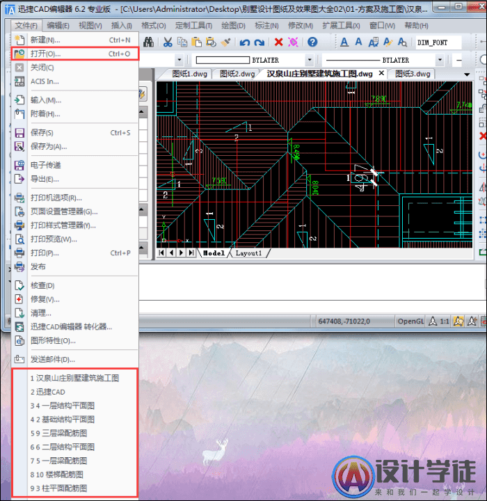Screen dimensions: 487x501
Task: Click the red X Delete icon
Action: click(x=279, y=42)
